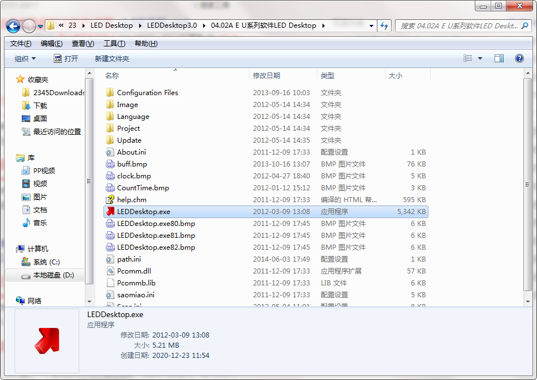
Task: Select clock.bmp file icon
Action: (x=110, y=176)
